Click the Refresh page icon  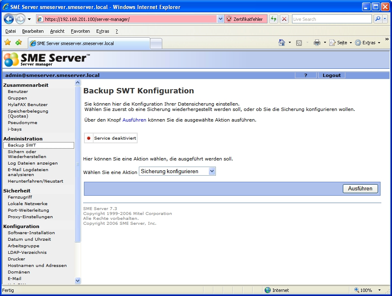(274, 19)
